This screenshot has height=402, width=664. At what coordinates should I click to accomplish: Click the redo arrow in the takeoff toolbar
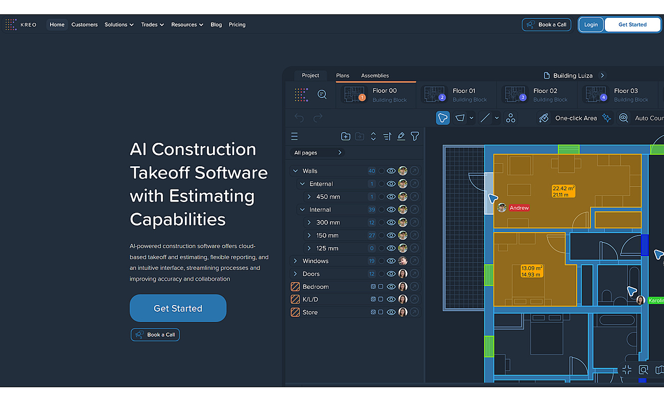(x=318, y=118)
